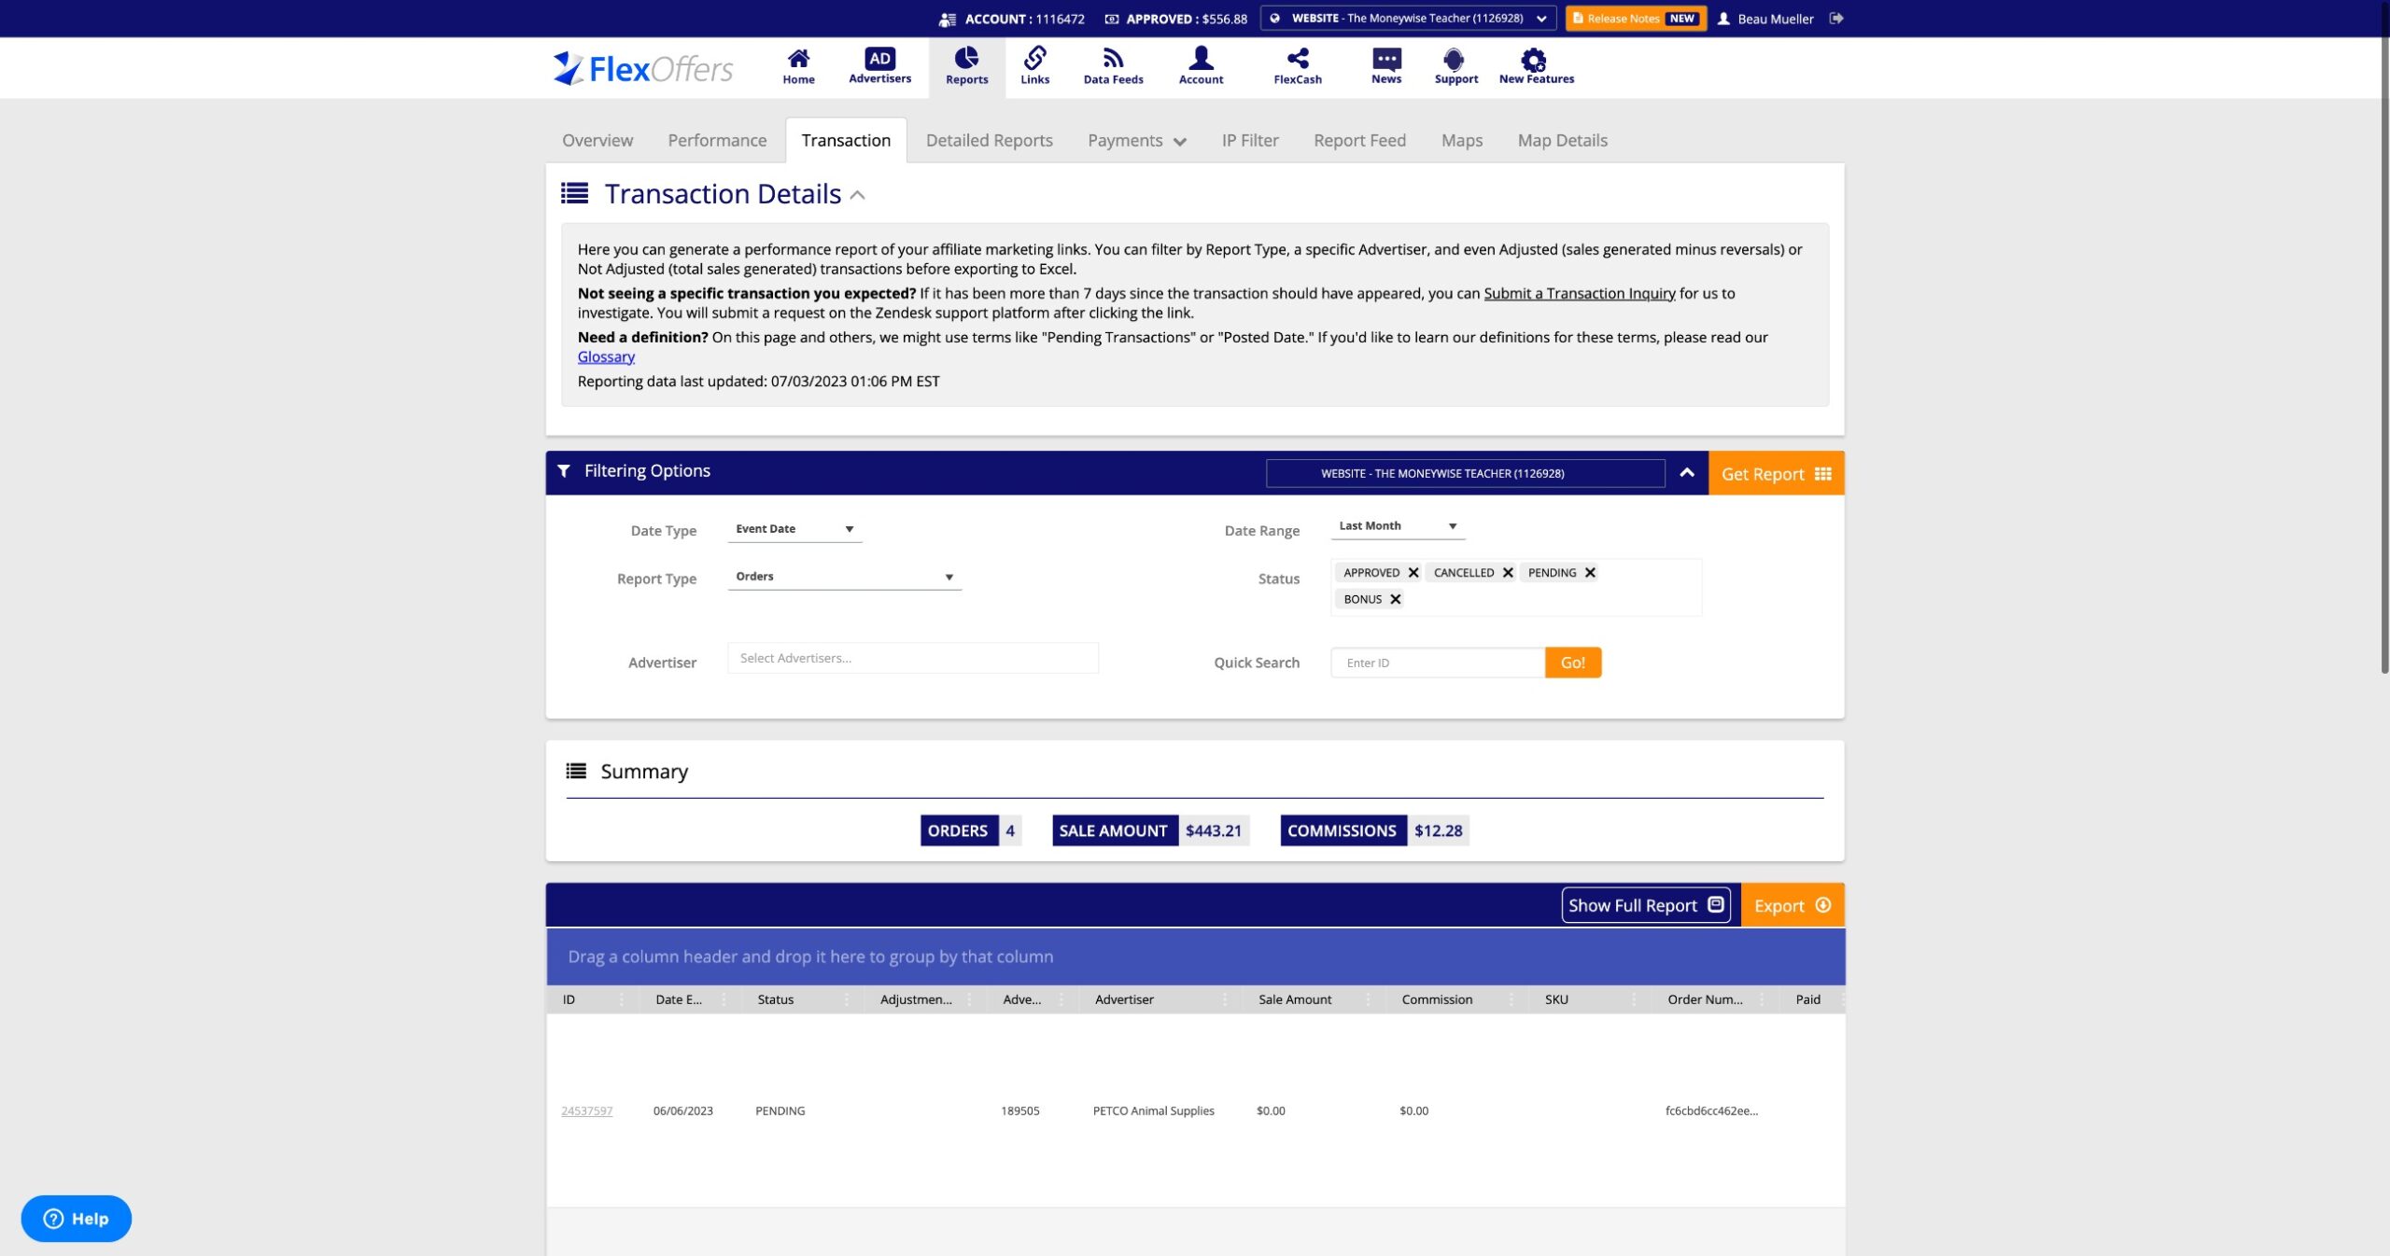The image size is (2390, 1256).
Task: Click the logout icon beside Beau Mueller
Action: pyautogui.click(x=1835, y=19)
